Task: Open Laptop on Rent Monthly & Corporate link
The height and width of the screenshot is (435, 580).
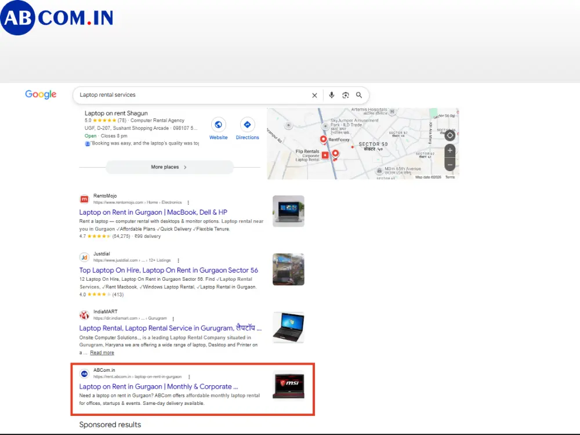Action: (158, 386)
